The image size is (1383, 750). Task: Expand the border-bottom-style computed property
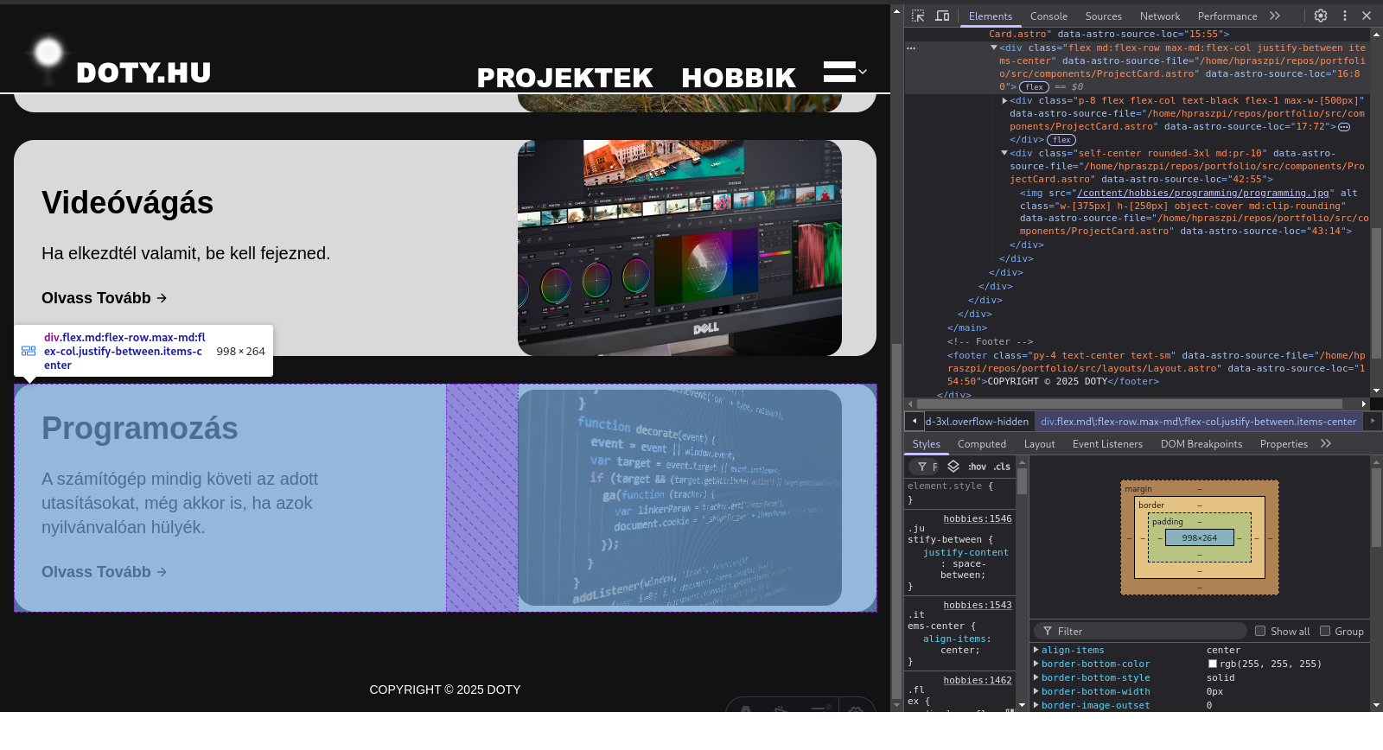1036,677
